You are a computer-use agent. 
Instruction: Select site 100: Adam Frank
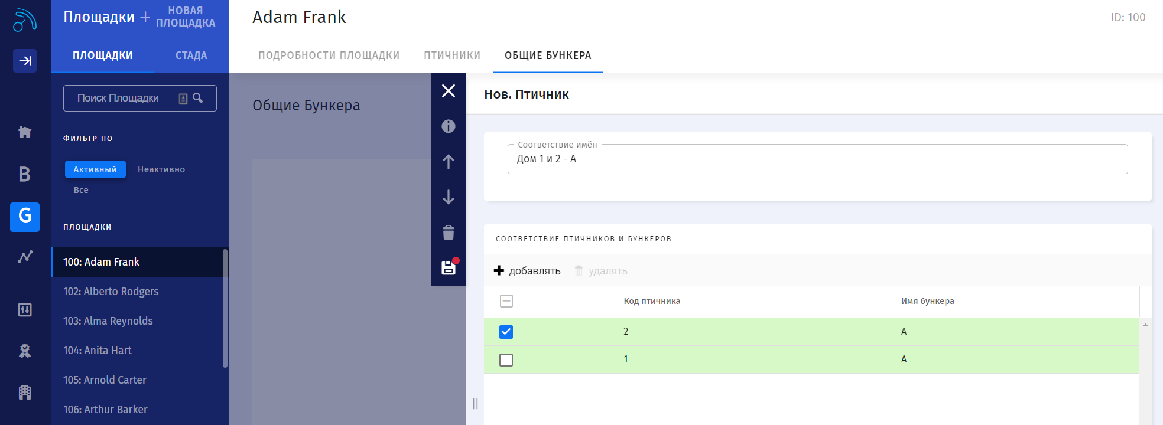[137, 262]
